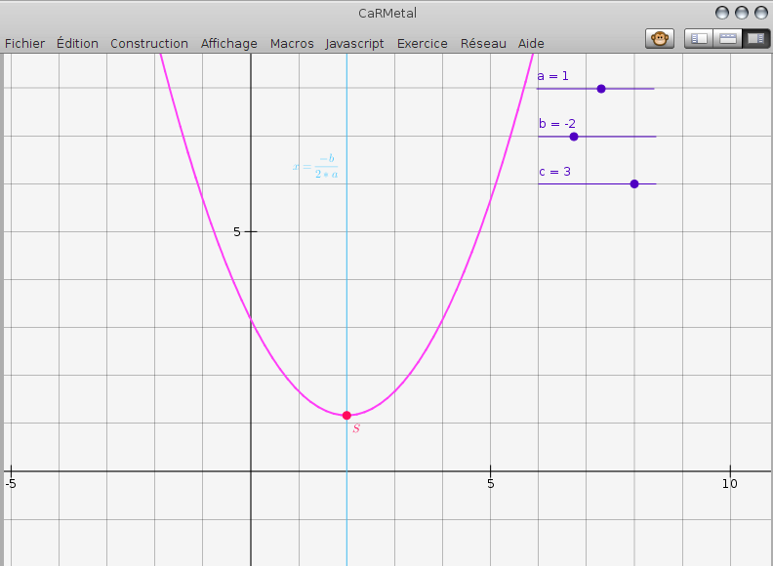Viewport: 773px width, 566px height.
Task: Open the Affichage menu
Action: (x=229, y=43)
